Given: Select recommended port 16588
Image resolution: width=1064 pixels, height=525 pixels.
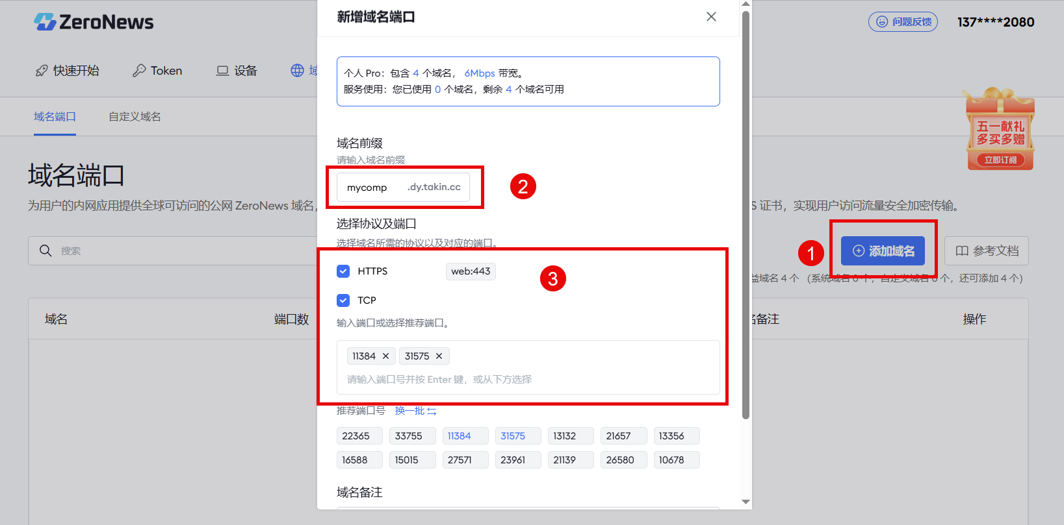Looking at the screenshot, I should 359,460.
